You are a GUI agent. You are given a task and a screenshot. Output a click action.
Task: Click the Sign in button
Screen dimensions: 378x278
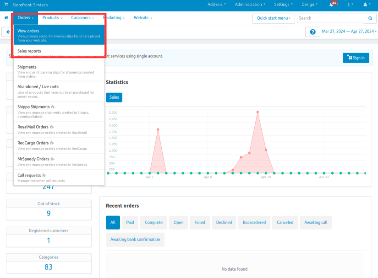pyautogui.click(x=356, y=58)
